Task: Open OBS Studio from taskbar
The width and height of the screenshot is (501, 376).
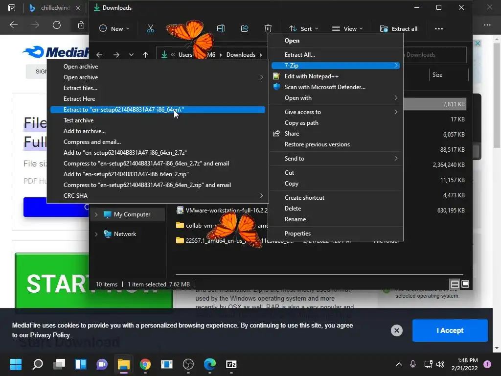Action: point(188,364)
